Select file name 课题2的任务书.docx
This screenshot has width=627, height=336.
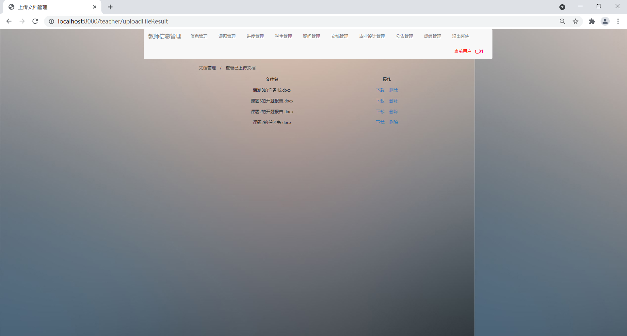(272, 122)
